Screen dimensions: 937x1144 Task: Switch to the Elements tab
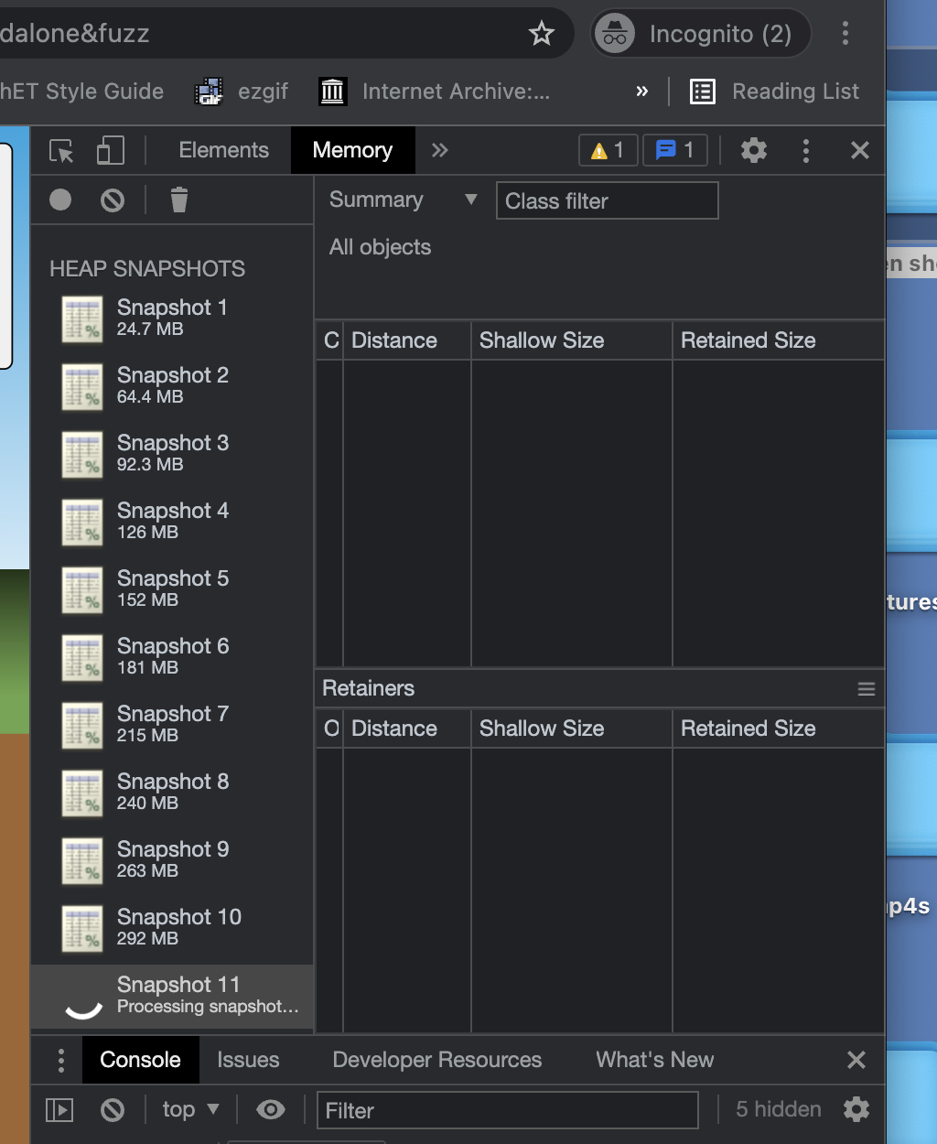pos(223,150)
